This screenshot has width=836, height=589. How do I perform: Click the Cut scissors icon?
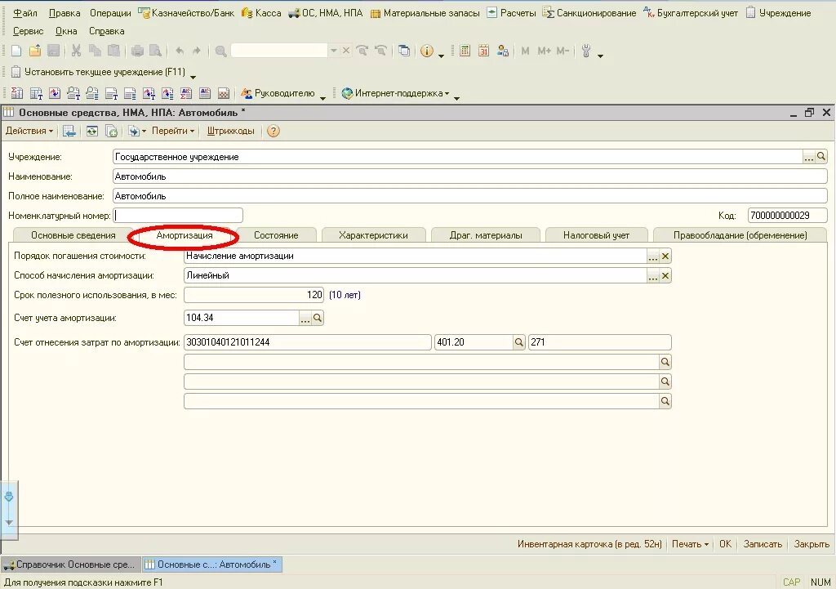pos(76,51)
